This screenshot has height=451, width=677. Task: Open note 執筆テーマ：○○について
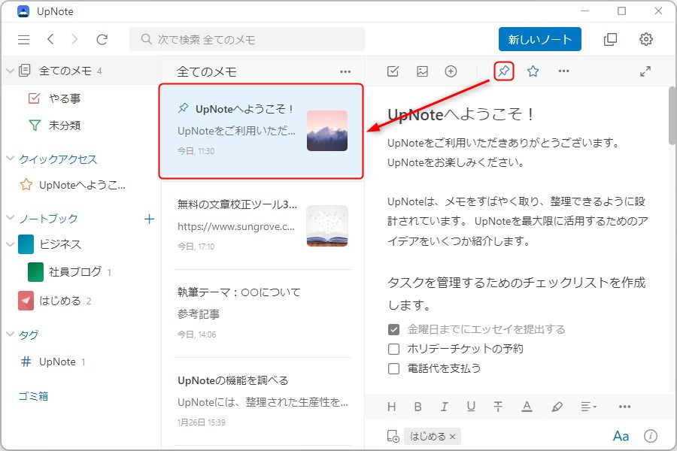pyautogui.click(x=263, y=313)
